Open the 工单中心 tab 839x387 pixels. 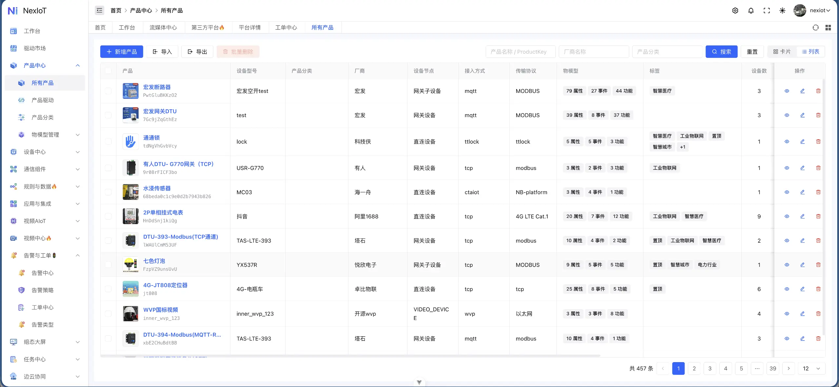pyautogui.click(x=286, y=27)
